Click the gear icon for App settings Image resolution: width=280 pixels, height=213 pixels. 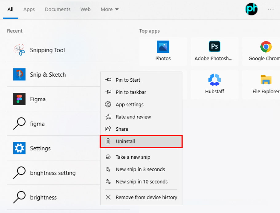pos(108,104)
